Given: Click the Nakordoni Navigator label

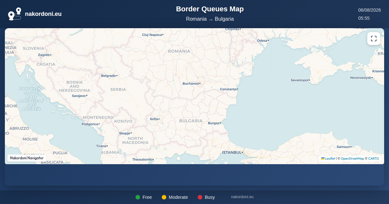Looking at the screenshot, I should [x=27, y=158].
